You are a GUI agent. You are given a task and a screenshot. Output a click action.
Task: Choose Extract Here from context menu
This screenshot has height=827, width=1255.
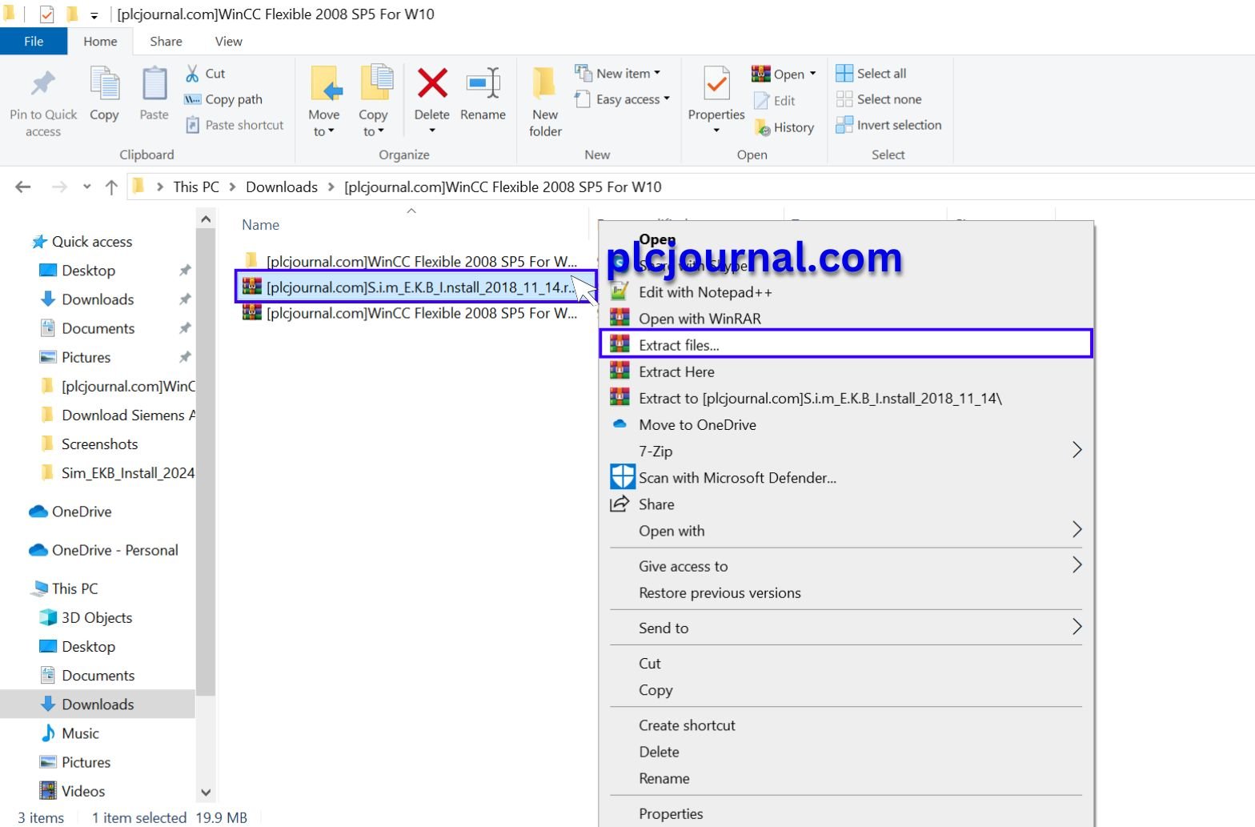pyautogui.click(x=846, y=371)
